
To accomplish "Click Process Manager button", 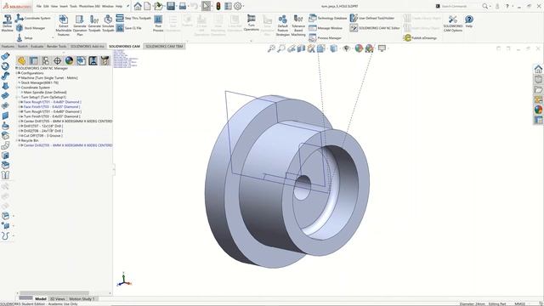I will [x=326, y=37].
